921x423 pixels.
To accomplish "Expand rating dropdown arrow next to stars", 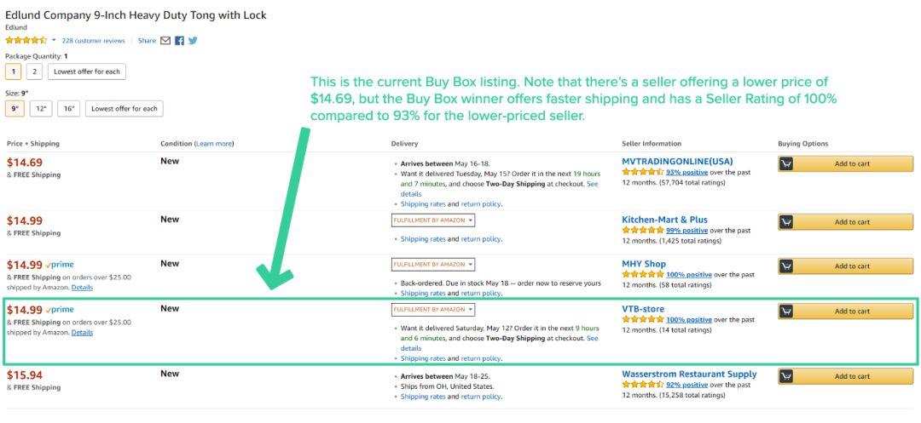I will [x=54, y=40].
